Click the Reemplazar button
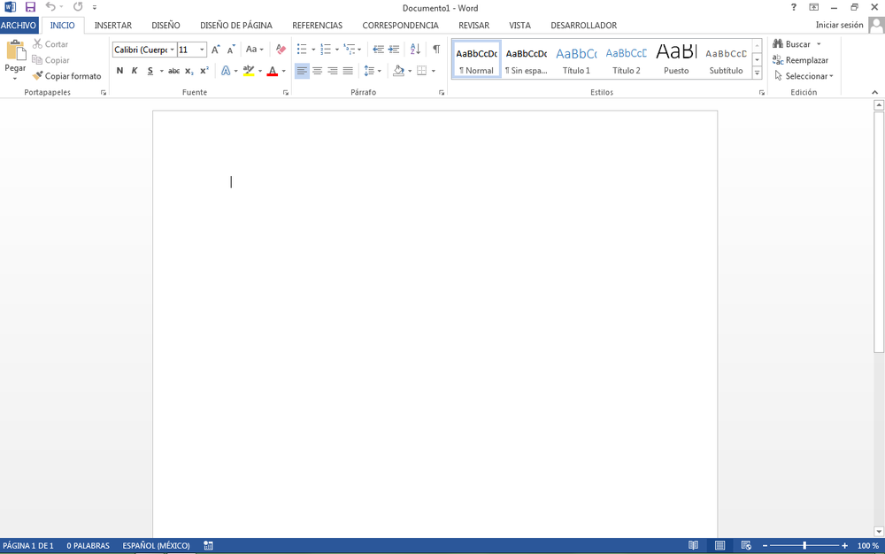This screenshot has height=554, width=885. click(x=800, y=60)
